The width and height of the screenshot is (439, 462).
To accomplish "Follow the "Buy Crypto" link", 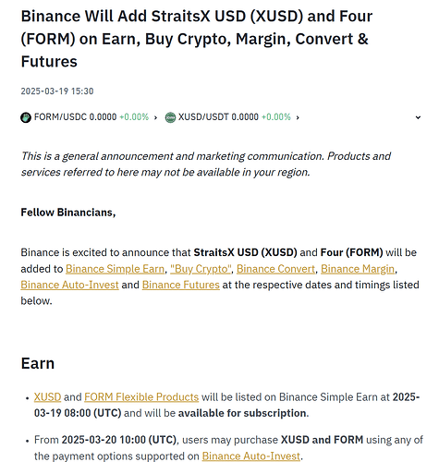I will [x=201, y=269].
